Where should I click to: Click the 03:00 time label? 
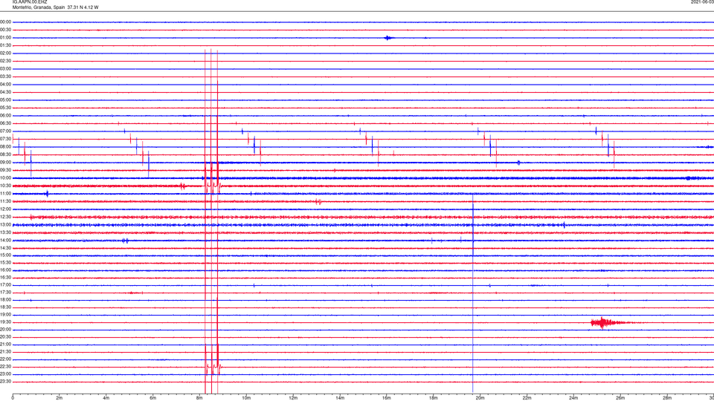click(5, 68)
